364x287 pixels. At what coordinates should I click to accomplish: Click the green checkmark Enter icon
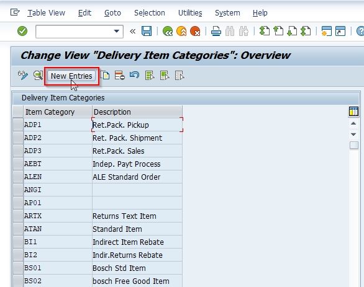coord(22,31)
